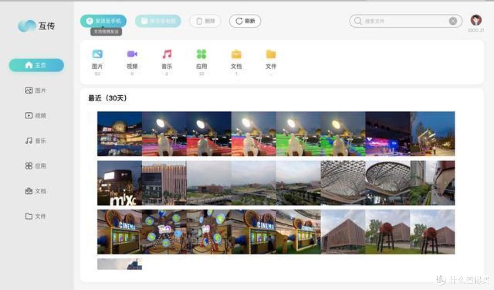
Task: Open the yellow 文档 briefcase category icon
Action: coord(236,54)
